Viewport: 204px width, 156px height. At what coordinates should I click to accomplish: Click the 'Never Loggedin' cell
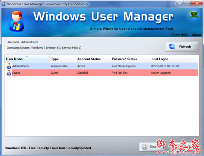point(161,73)
